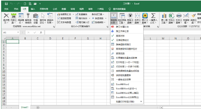The width and height of the screenshot is (201, 109).
Task: Open the Name Box dropdown arrow
Action: coord(18,32)
